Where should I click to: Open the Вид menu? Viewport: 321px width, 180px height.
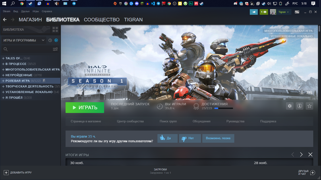point(16,11)
